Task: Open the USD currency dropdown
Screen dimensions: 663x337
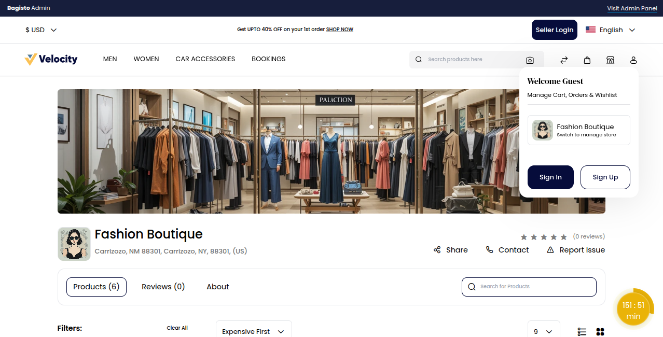Action: (40, 30)
